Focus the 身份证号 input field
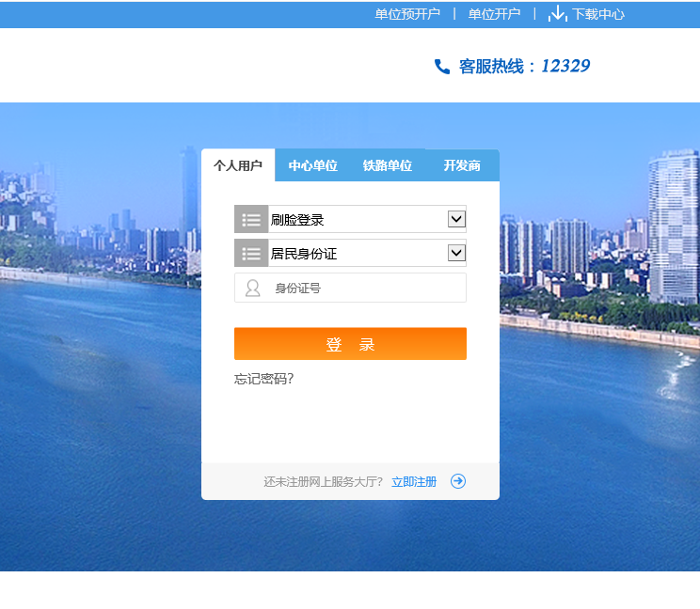The width and height of the screenshot is (700, 609). [367, 289]
